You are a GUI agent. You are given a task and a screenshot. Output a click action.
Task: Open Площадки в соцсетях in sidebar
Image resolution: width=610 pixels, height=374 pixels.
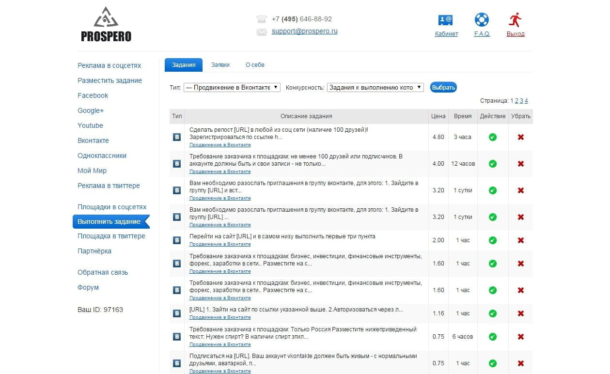pos(112,207)
